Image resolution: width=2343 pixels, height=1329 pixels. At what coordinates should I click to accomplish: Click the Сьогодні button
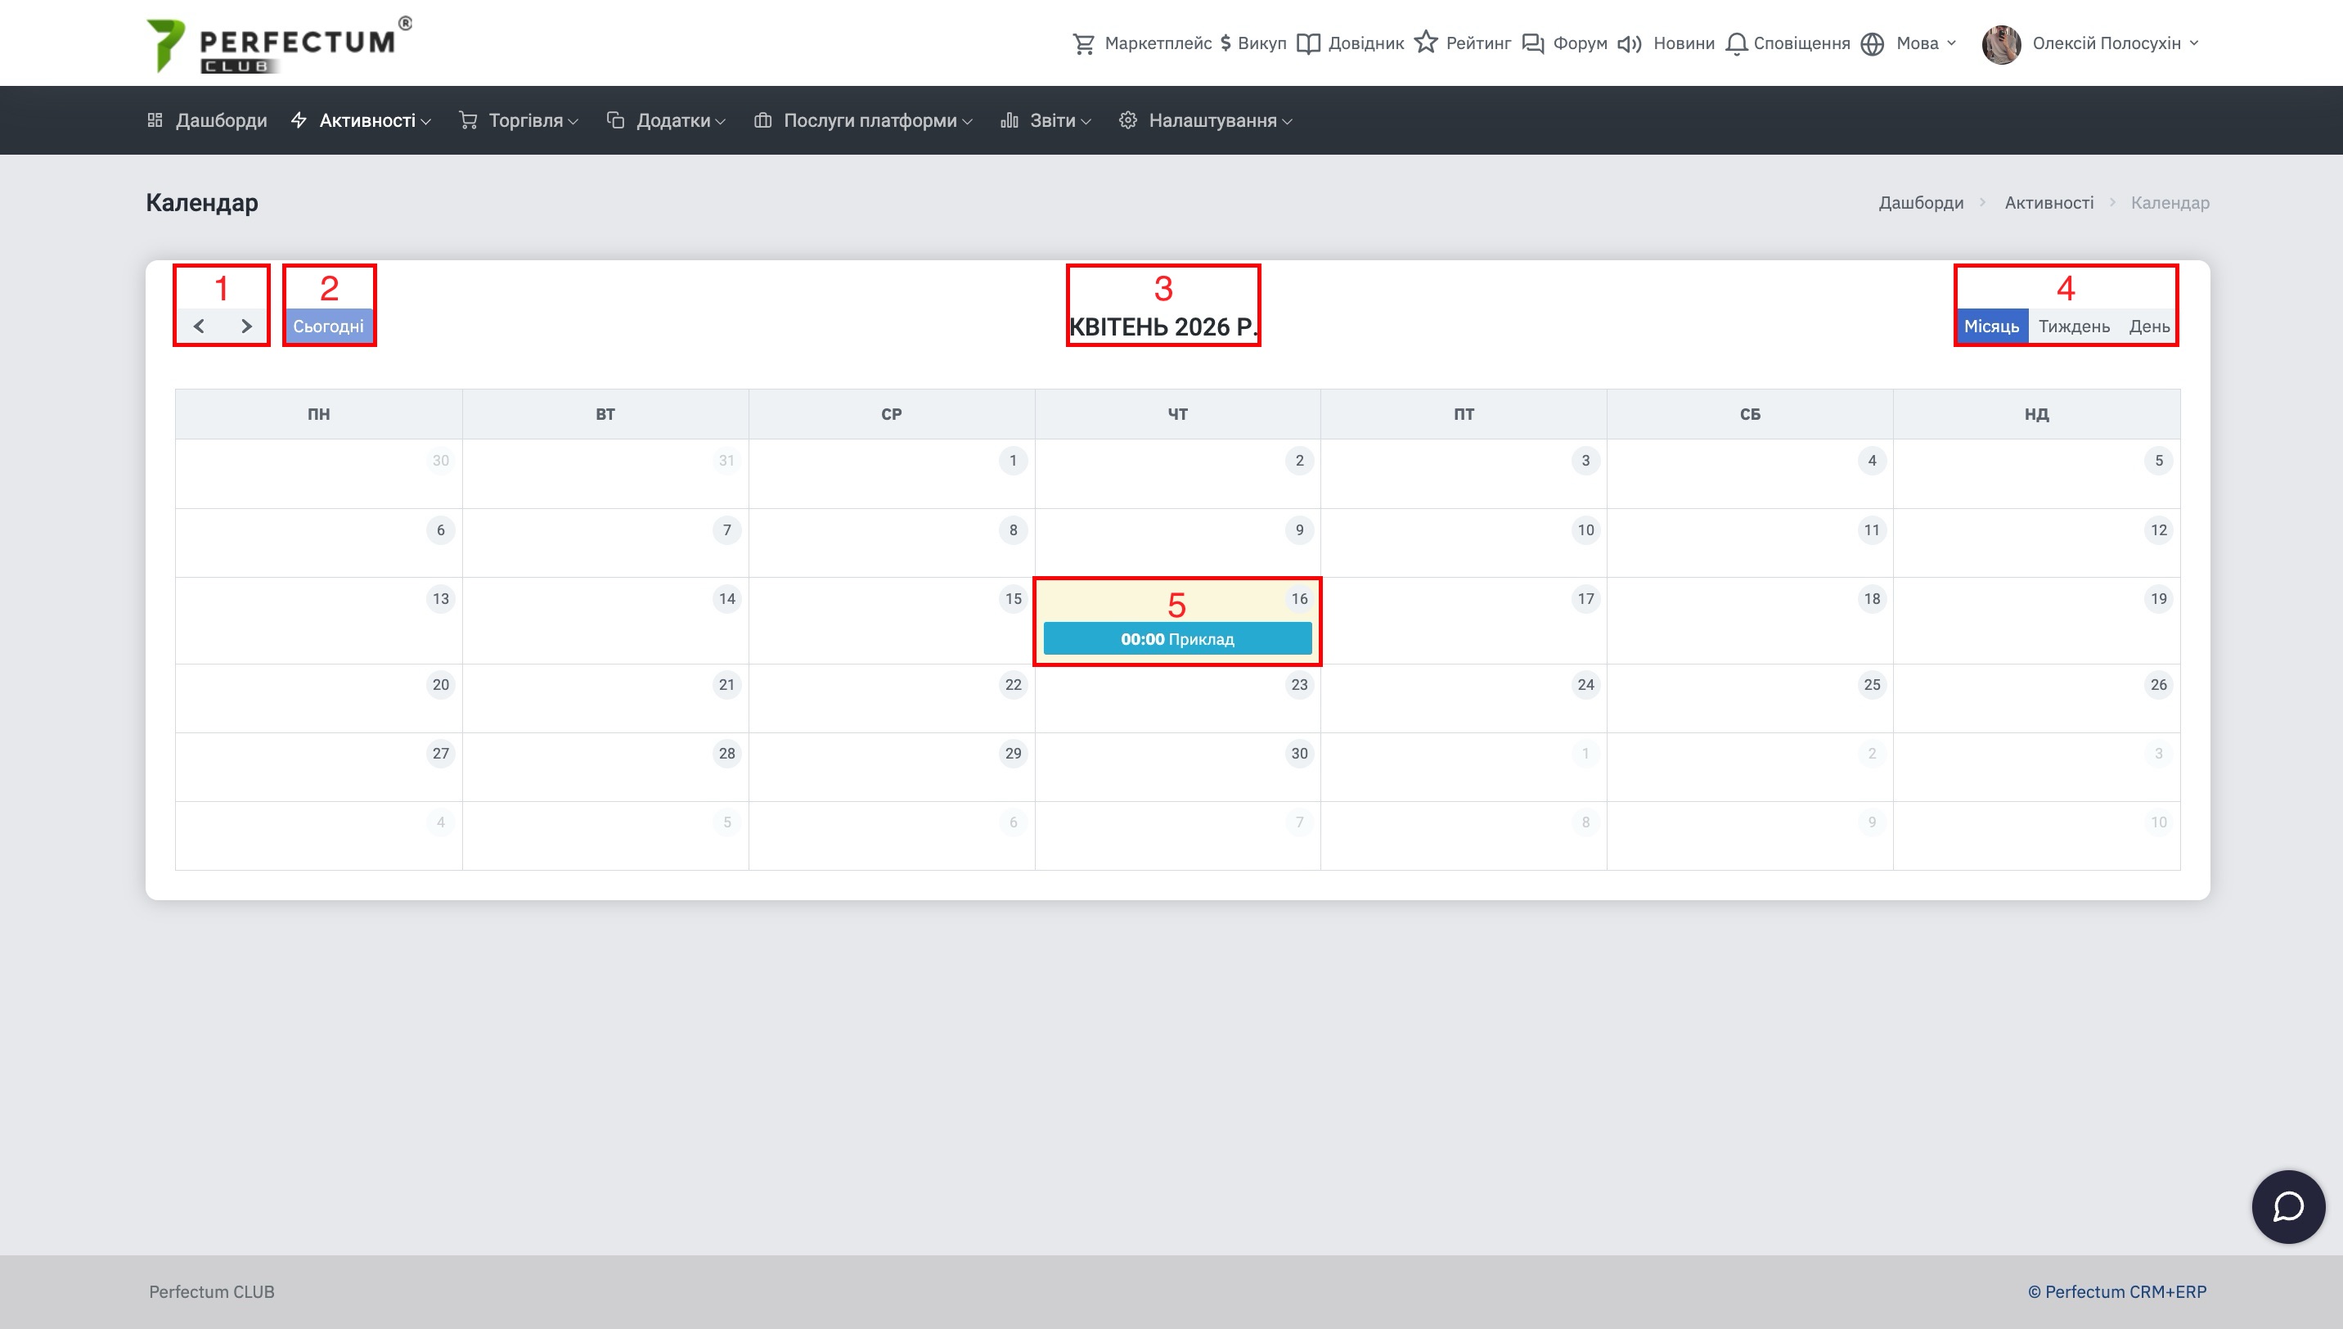[x=328, y=326]
